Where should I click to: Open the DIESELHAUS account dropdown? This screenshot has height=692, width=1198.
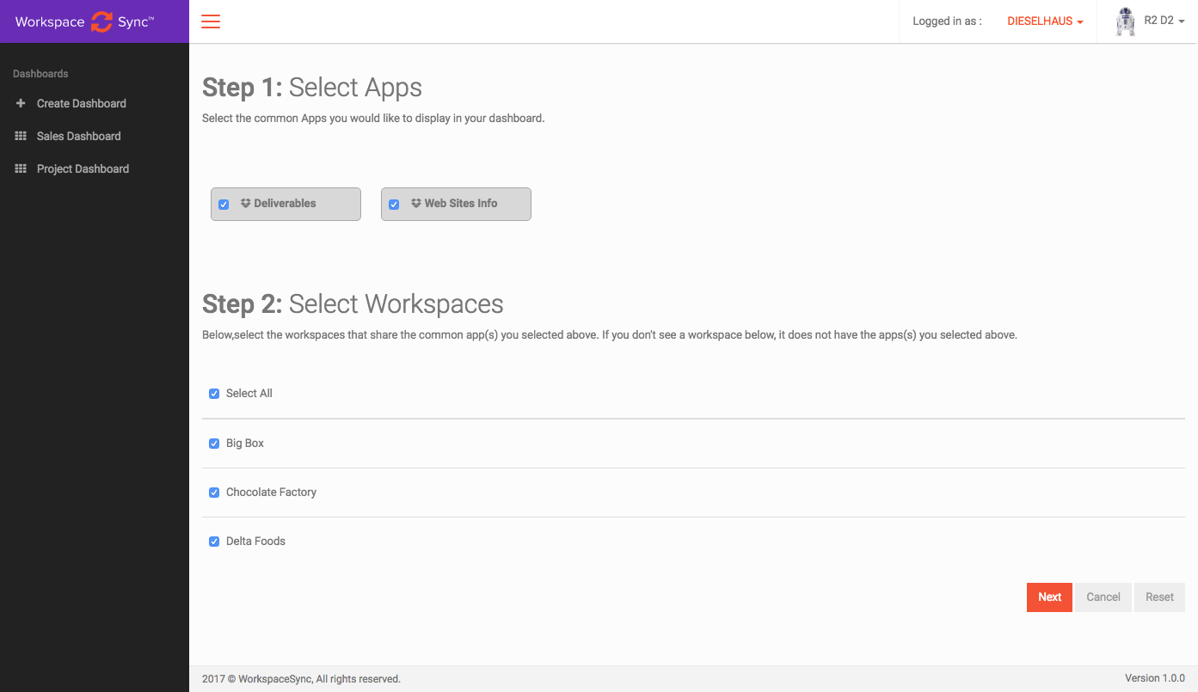1045,21
